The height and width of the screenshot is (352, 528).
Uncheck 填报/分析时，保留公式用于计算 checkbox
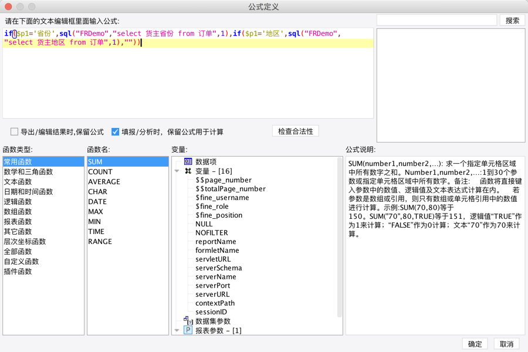[115, 131]
